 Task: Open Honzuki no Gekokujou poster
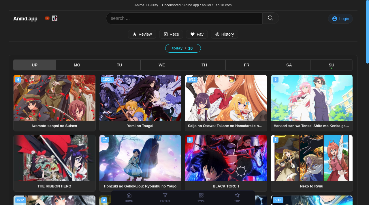pos(140,158)
